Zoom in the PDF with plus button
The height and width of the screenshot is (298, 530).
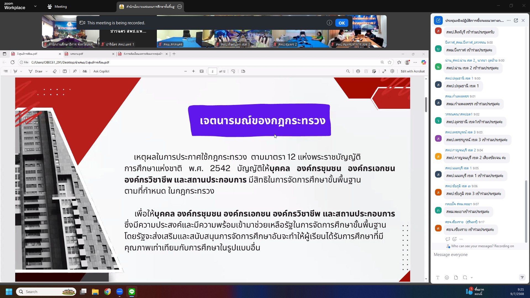[x=193, y=71]
